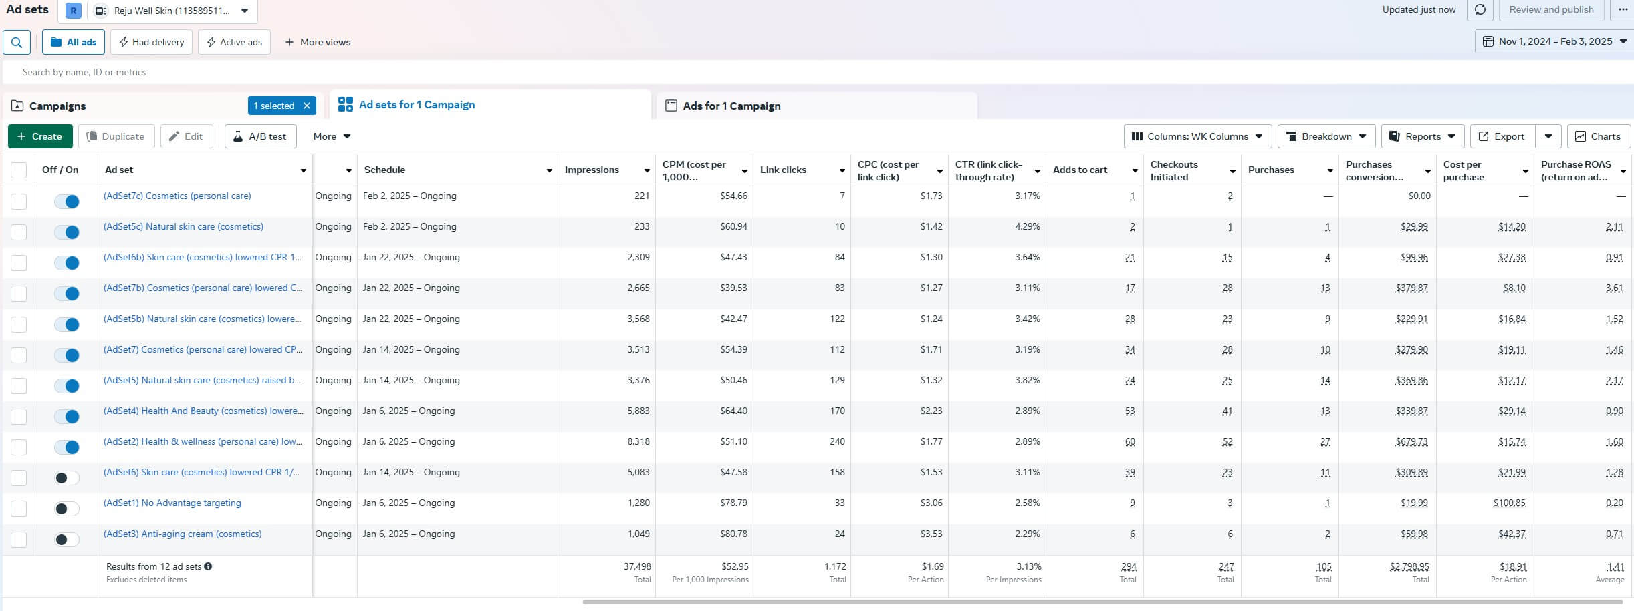The height and width of the screenshot is (611, 1634).
Task: Open the three-dot options menu
Action: [x=1623, y=9]
